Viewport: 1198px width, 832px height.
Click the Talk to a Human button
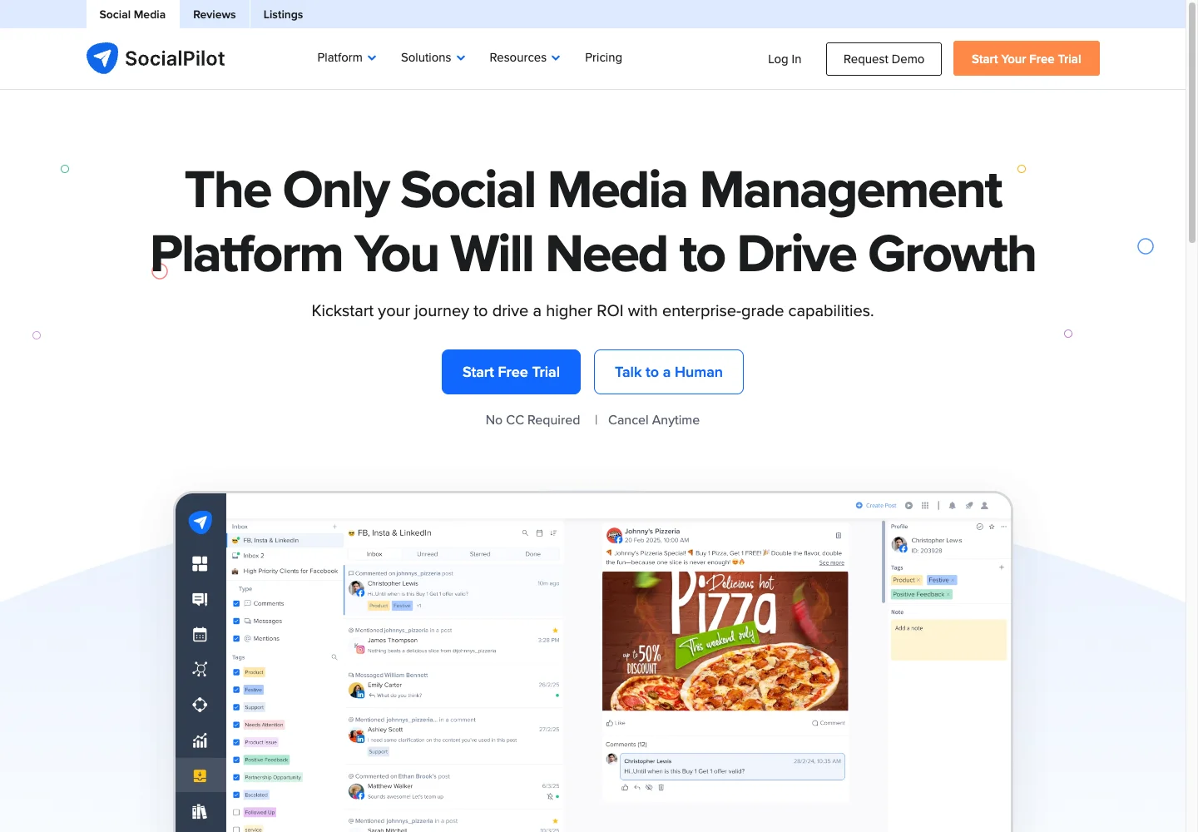tap(669, 372)
